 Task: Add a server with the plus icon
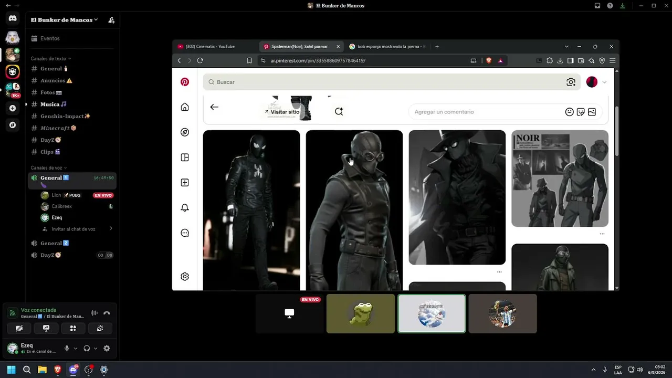coord(13,108)
